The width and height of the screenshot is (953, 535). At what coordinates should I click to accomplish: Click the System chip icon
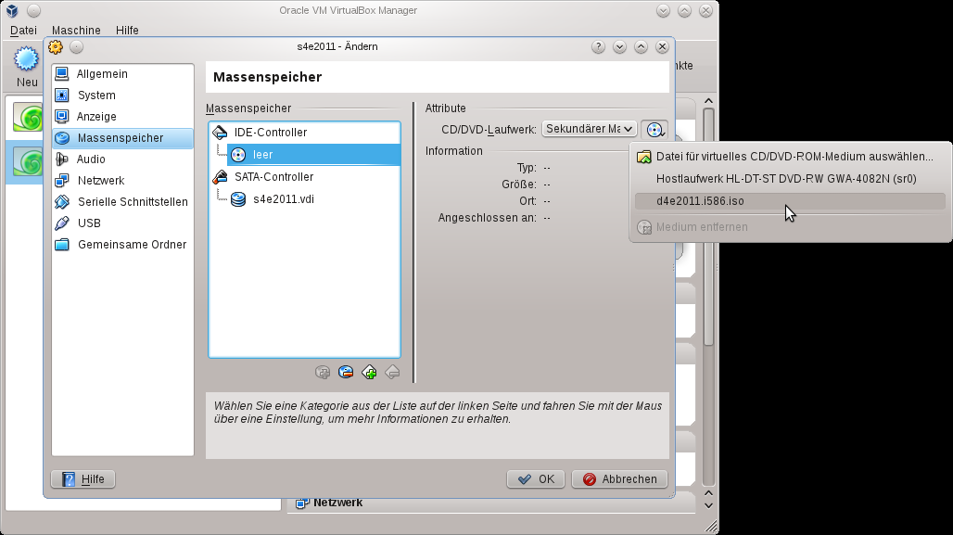62,95
